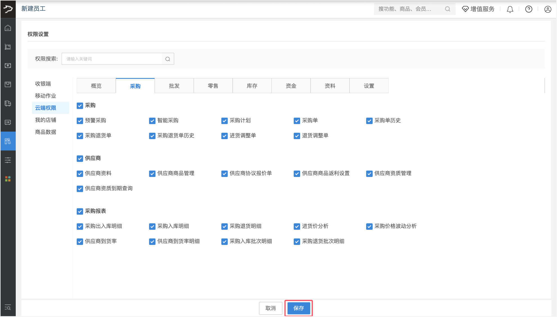Image resolution: width=557 pixels, height=317 pixels.
Task: Open the colorful apps grid sidebar icon
Action: [x=8, y=179]
